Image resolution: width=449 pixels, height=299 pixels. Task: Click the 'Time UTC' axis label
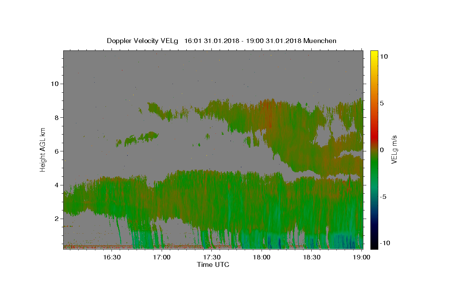tap(213, 265)
